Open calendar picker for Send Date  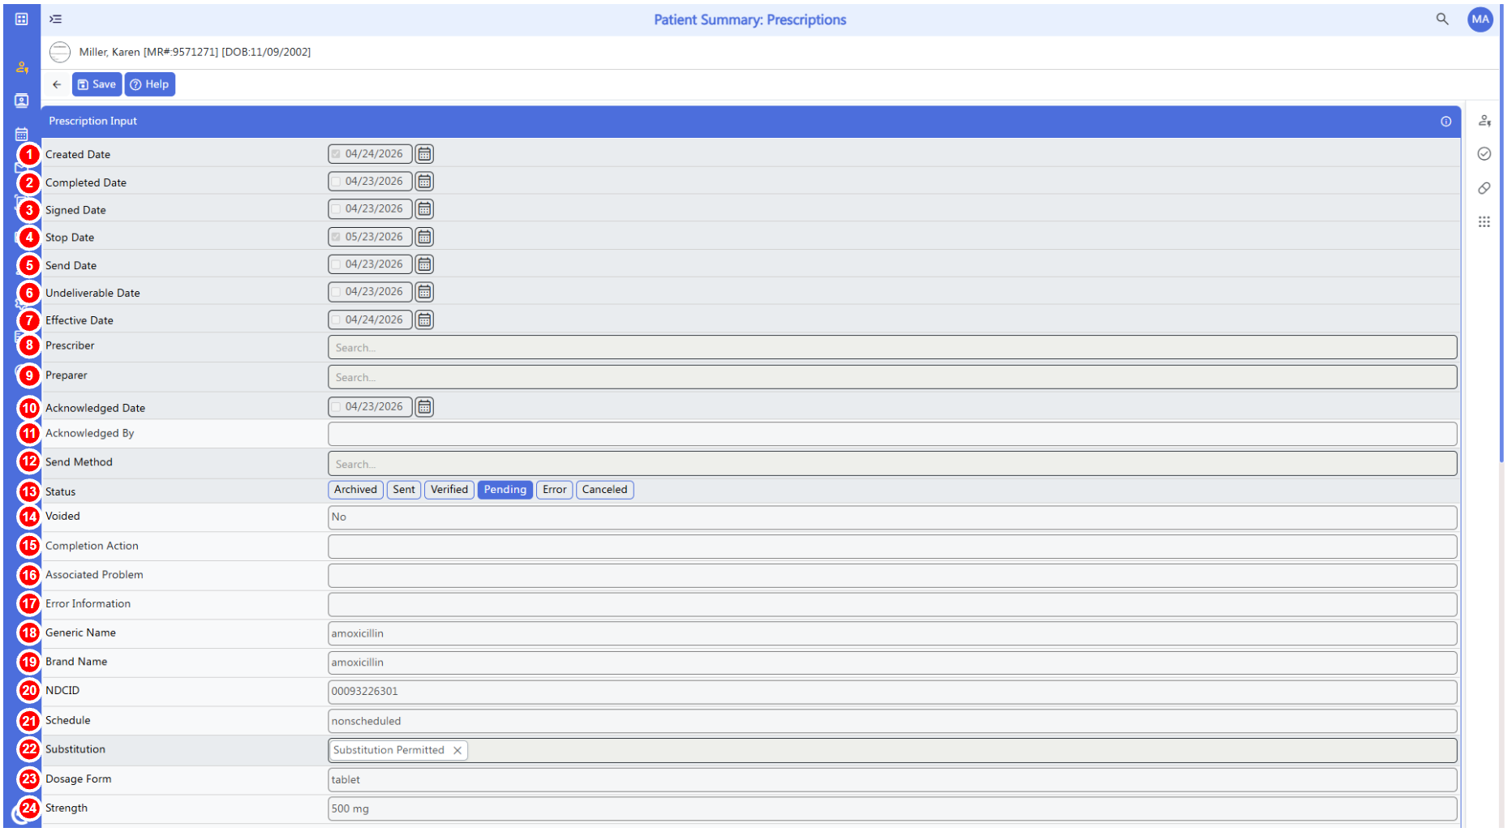(424, 264)
